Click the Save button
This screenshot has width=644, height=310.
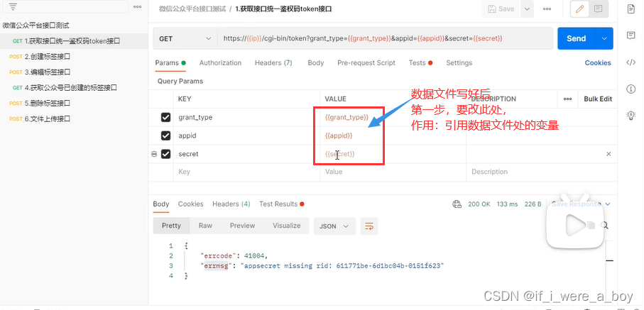(501, 9)
